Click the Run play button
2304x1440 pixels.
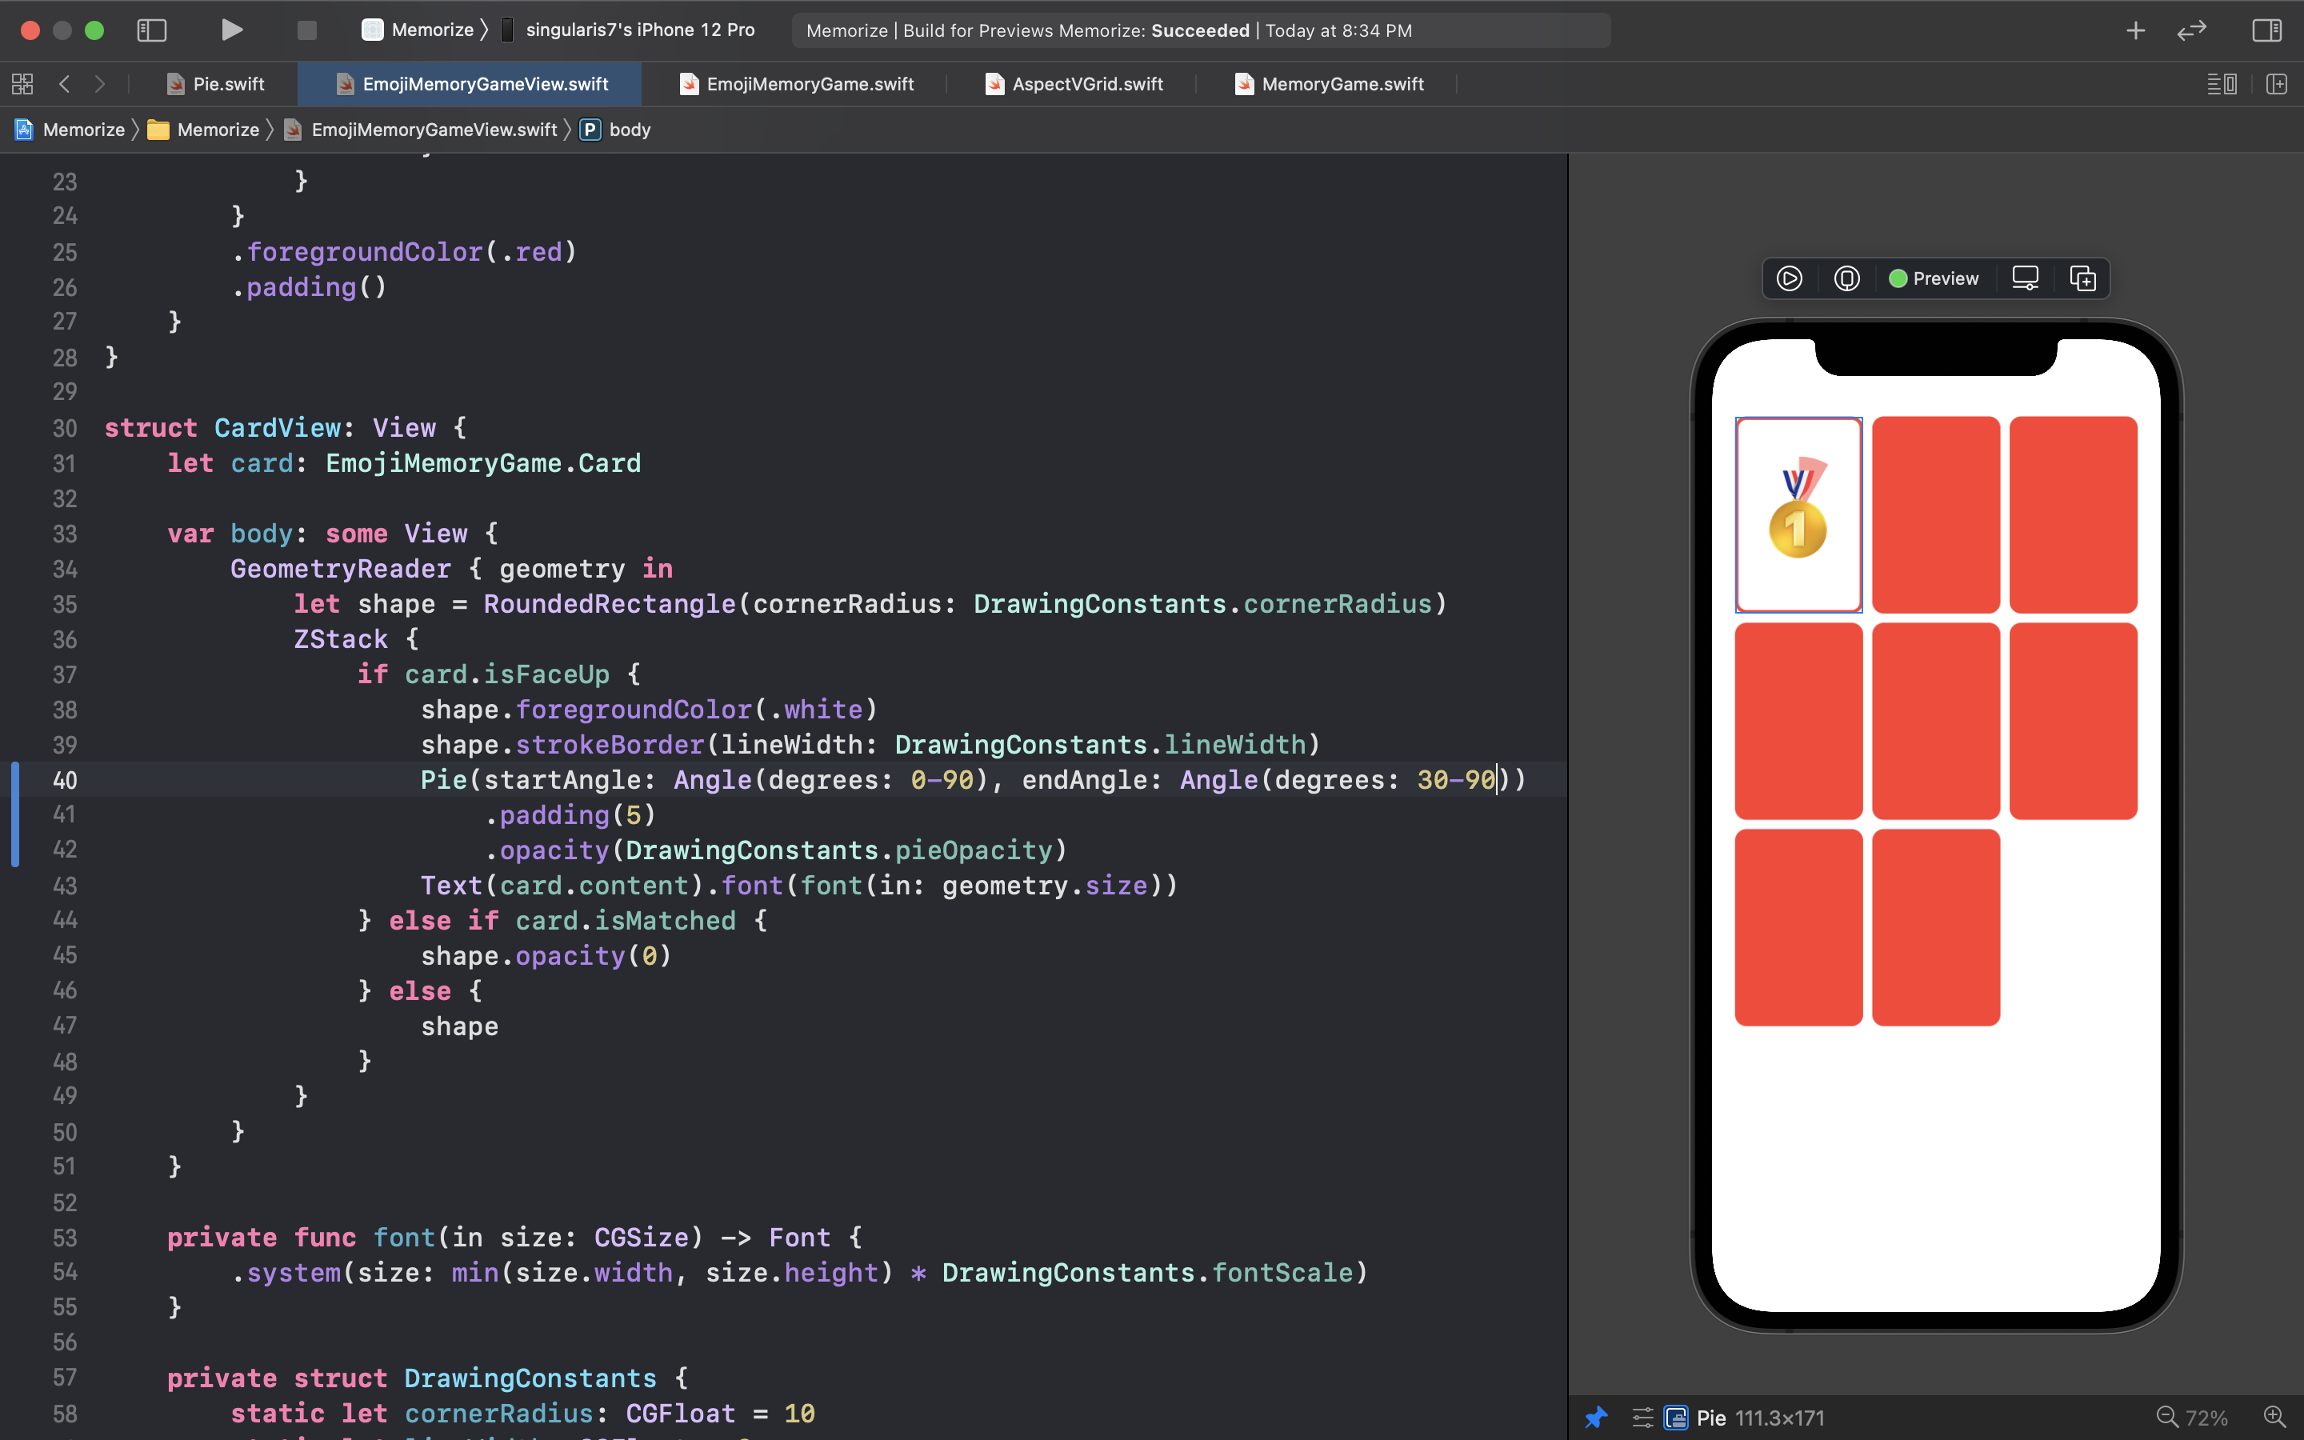pyautogui.click(x=231, y=30)
